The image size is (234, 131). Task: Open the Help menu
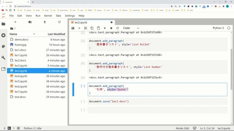pos(81,16)
